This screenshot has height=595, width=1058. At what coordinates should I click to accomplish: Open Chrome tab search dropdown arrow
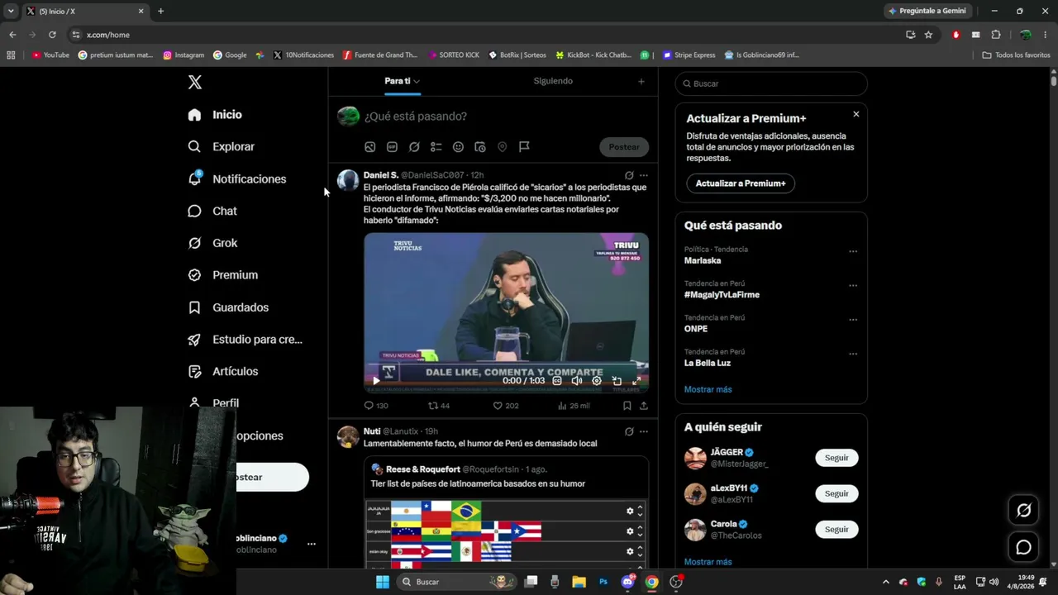point(11,11)
